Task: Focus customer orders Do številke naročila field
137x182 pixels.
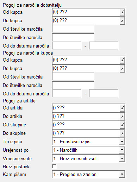Action: pos(73,85)
